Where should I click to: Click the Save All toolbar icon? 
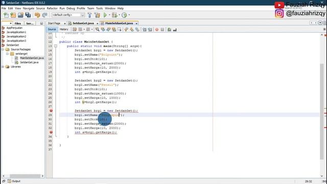[x=28, y=15]
